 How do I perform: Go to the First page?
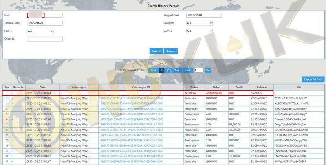point(153,70)
